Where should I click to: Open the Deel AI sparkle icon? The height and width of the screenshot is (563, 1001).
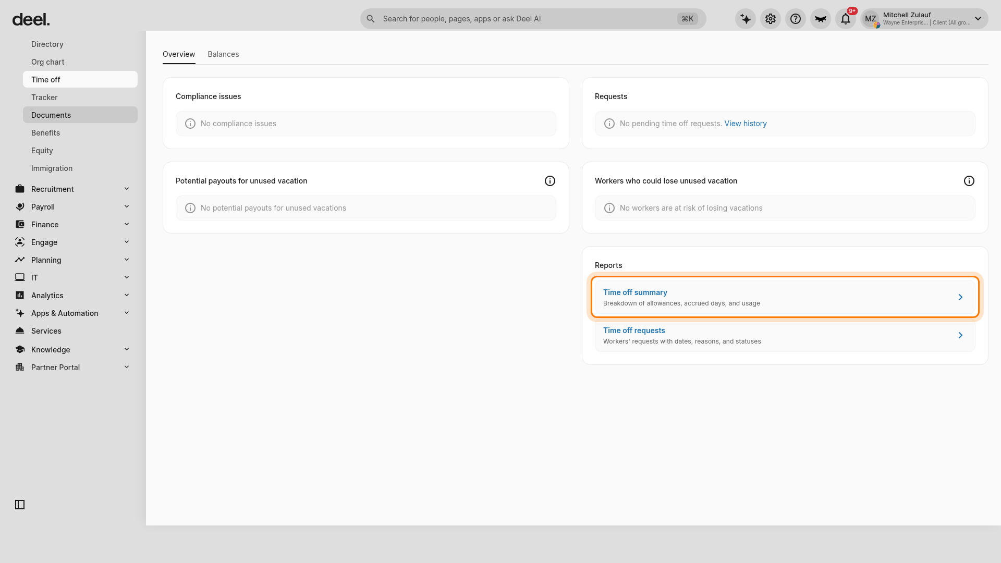(746, 19)
